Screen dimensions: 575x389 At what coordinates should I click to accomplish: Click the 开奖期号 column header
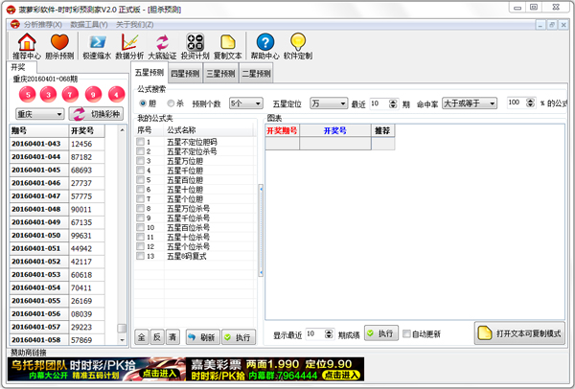point(282,131)
